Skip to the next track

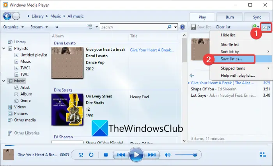[152, 155]
